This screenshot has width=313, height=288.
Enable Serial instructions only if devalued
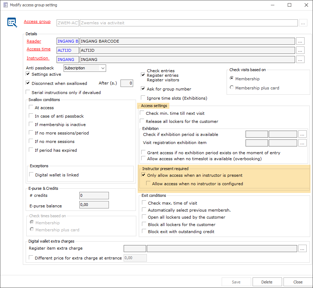point(28,92)
